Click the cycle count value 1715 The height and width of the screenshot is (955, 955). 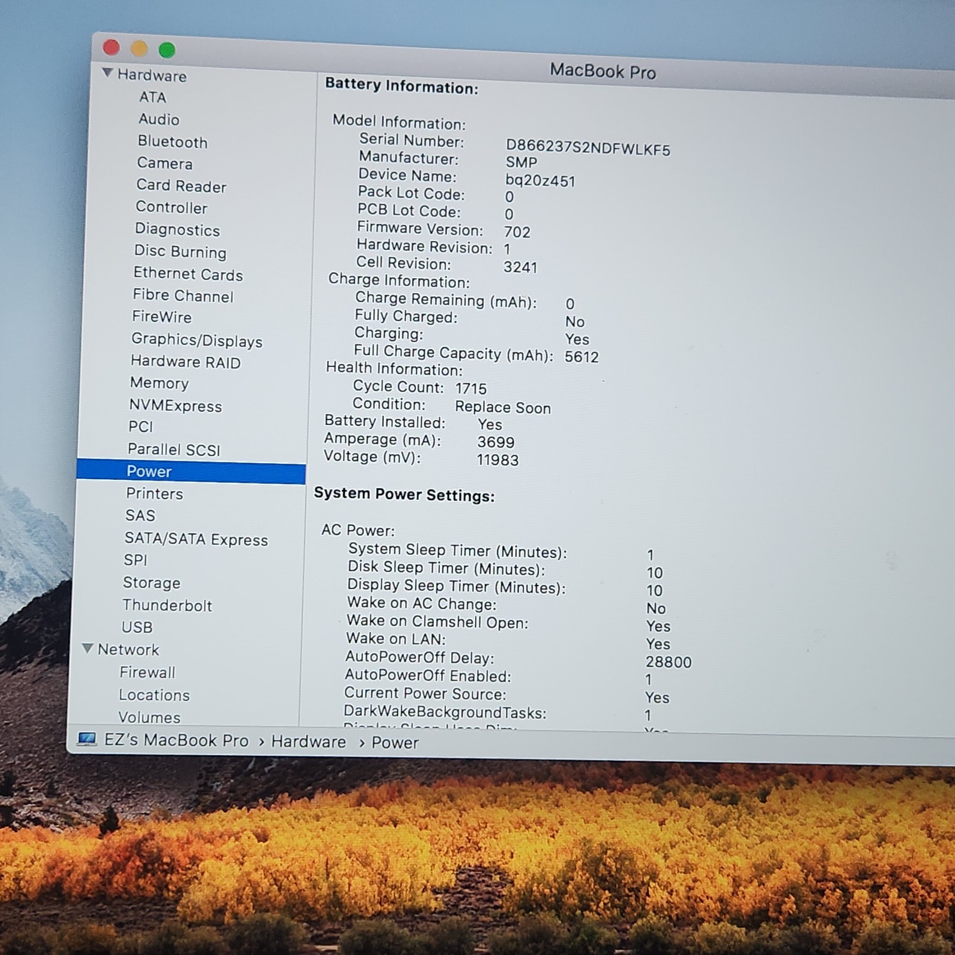click(x=471, y=389)
